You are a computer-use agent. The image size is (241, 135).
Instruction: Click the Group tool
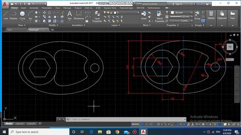pos(197,15)
